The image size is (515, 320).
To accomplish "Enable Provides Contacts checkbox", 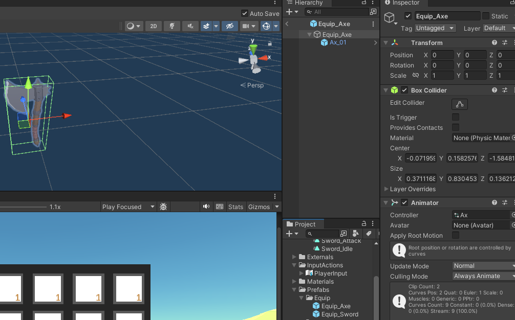I will coord(456,127).
